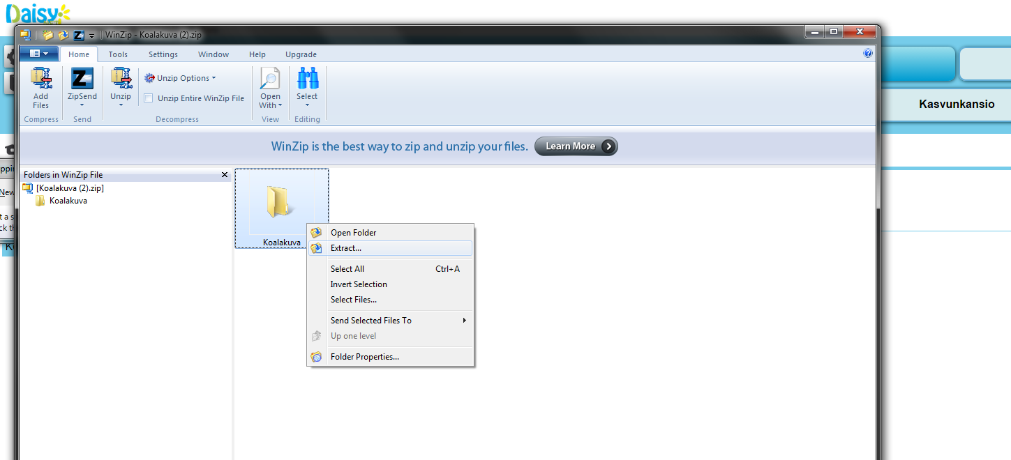
Task: Select [Koalakuva (2).zip] root in folder tree
Action: [x=70, y=188]
